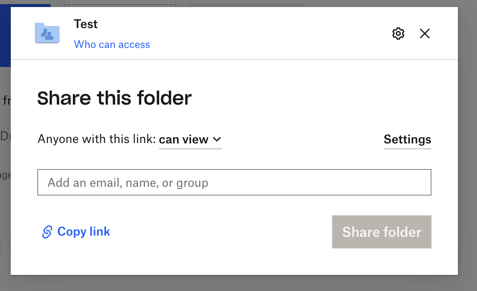477x291 pixels.
Task: Click the partial round avatar at left edge
Action: [1, 244]
